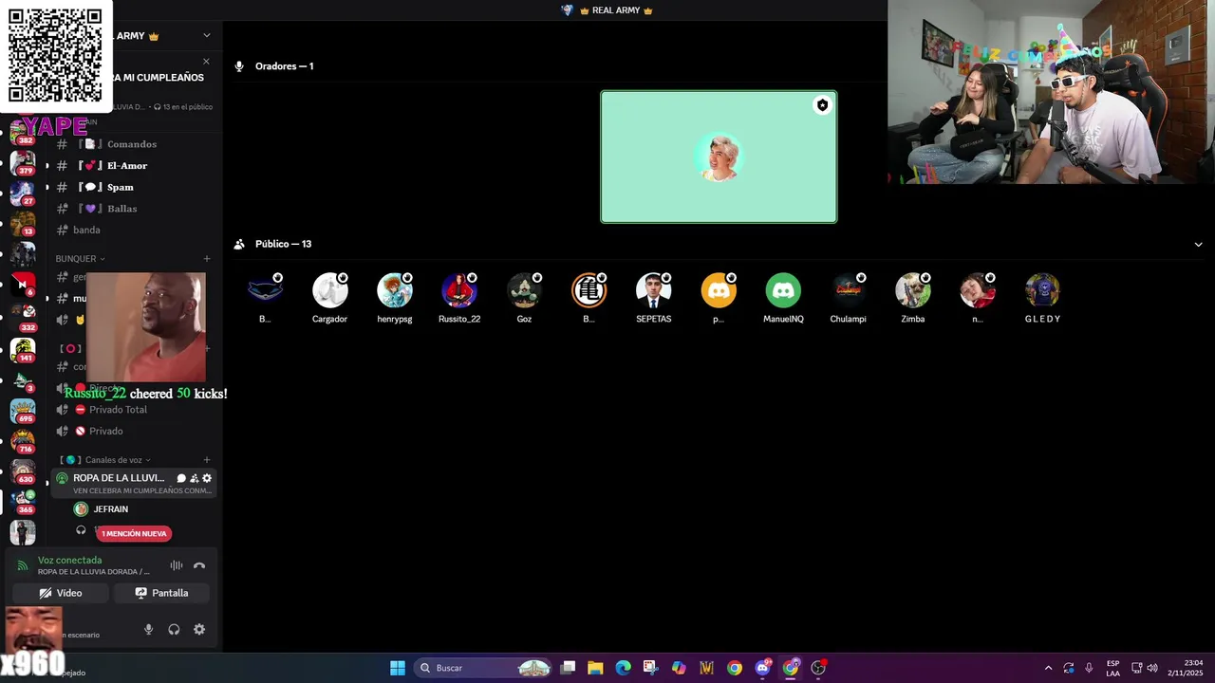
Task: Click the Voz conectada status text
Action: point(69,560)
